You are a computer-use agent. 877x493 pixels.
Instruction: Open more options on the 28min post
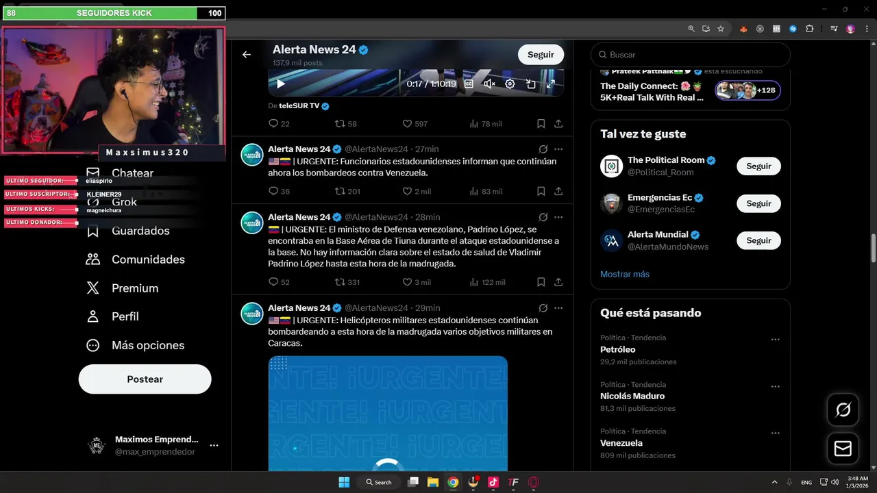pos(558,217)
